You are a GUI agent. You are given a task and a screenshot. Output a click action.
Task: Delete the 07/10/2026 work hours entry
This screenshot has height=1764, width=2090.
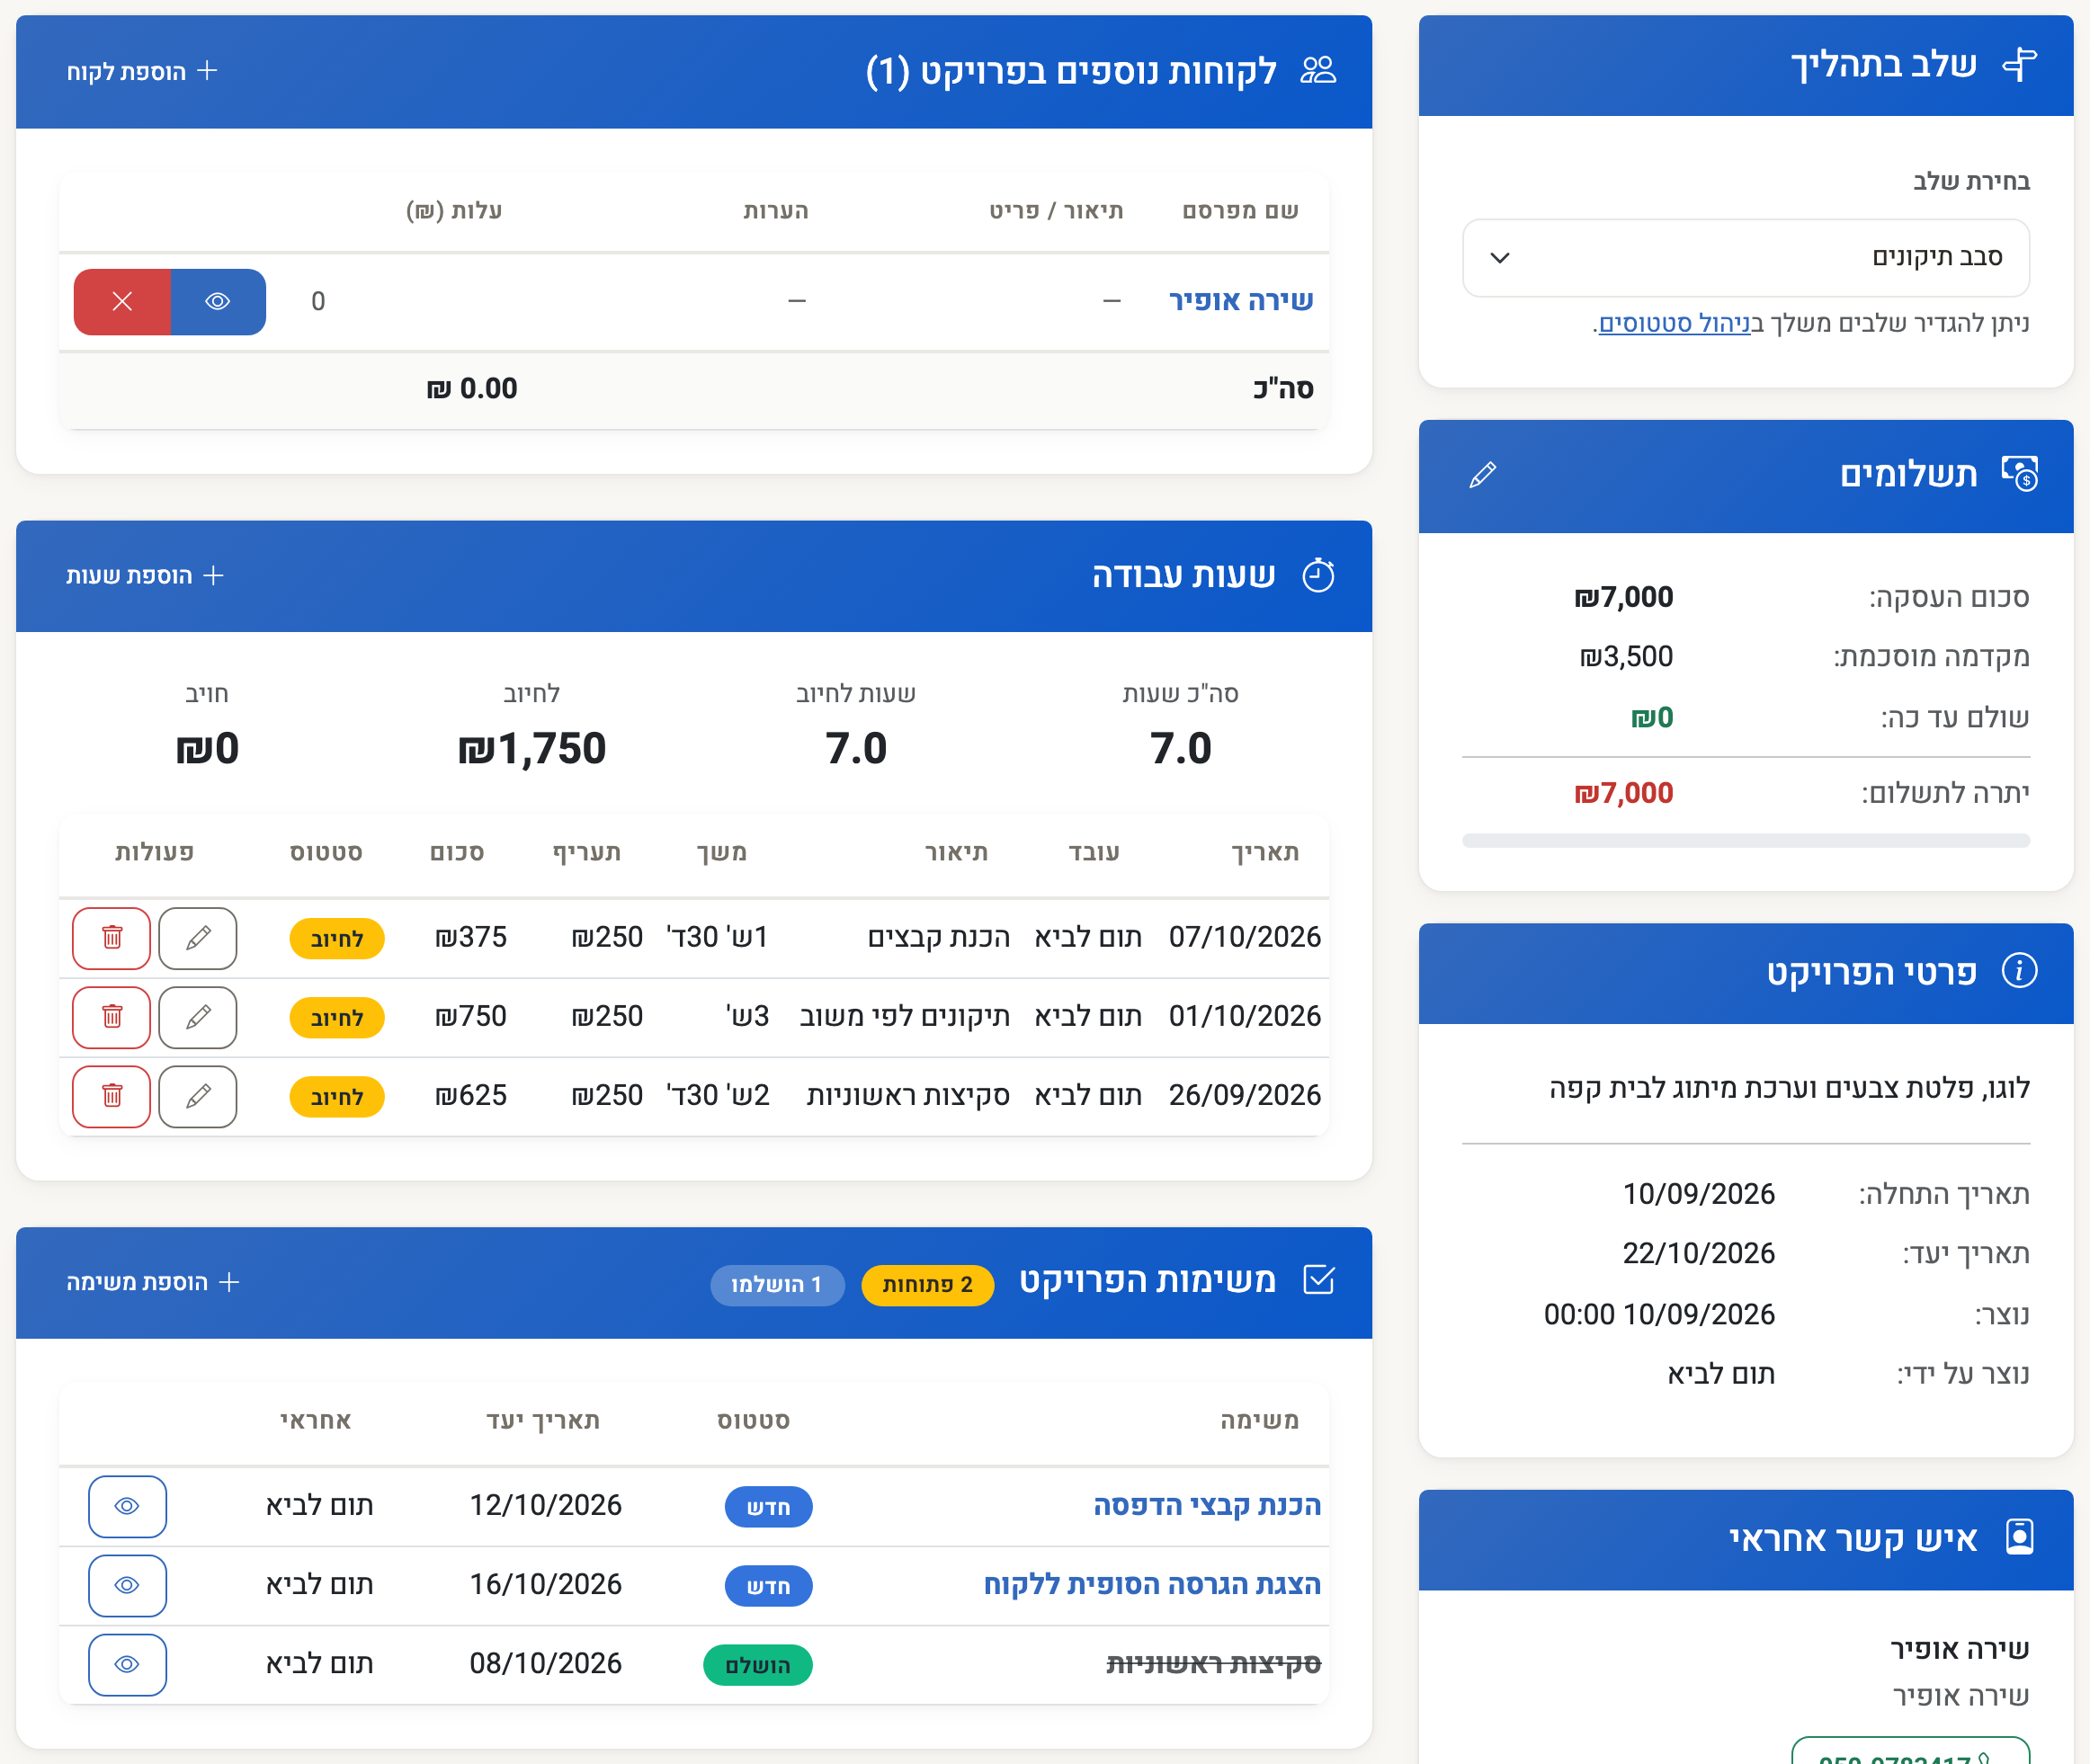[112, 938]
